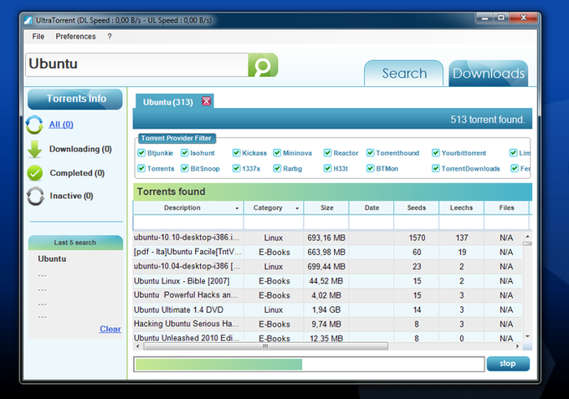Open the Description column dropdown arrow
Viewport: 569px width, 399px height.
(237, 208)
